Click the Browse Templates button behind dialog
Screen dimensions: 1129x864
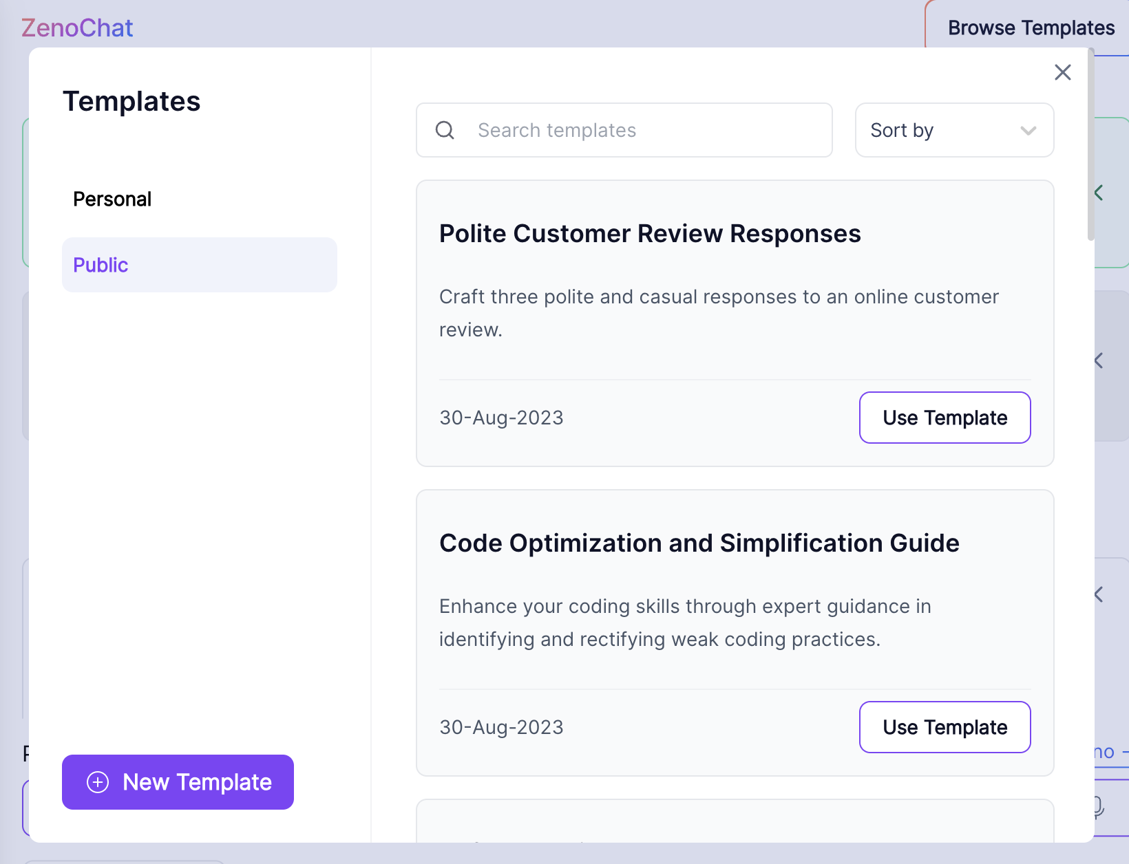click(x=1031, y=28)
